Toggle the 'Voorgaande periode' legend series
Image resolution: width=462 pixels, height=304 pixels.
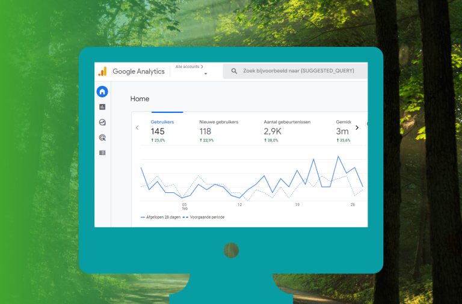click(x=205, y=217)
